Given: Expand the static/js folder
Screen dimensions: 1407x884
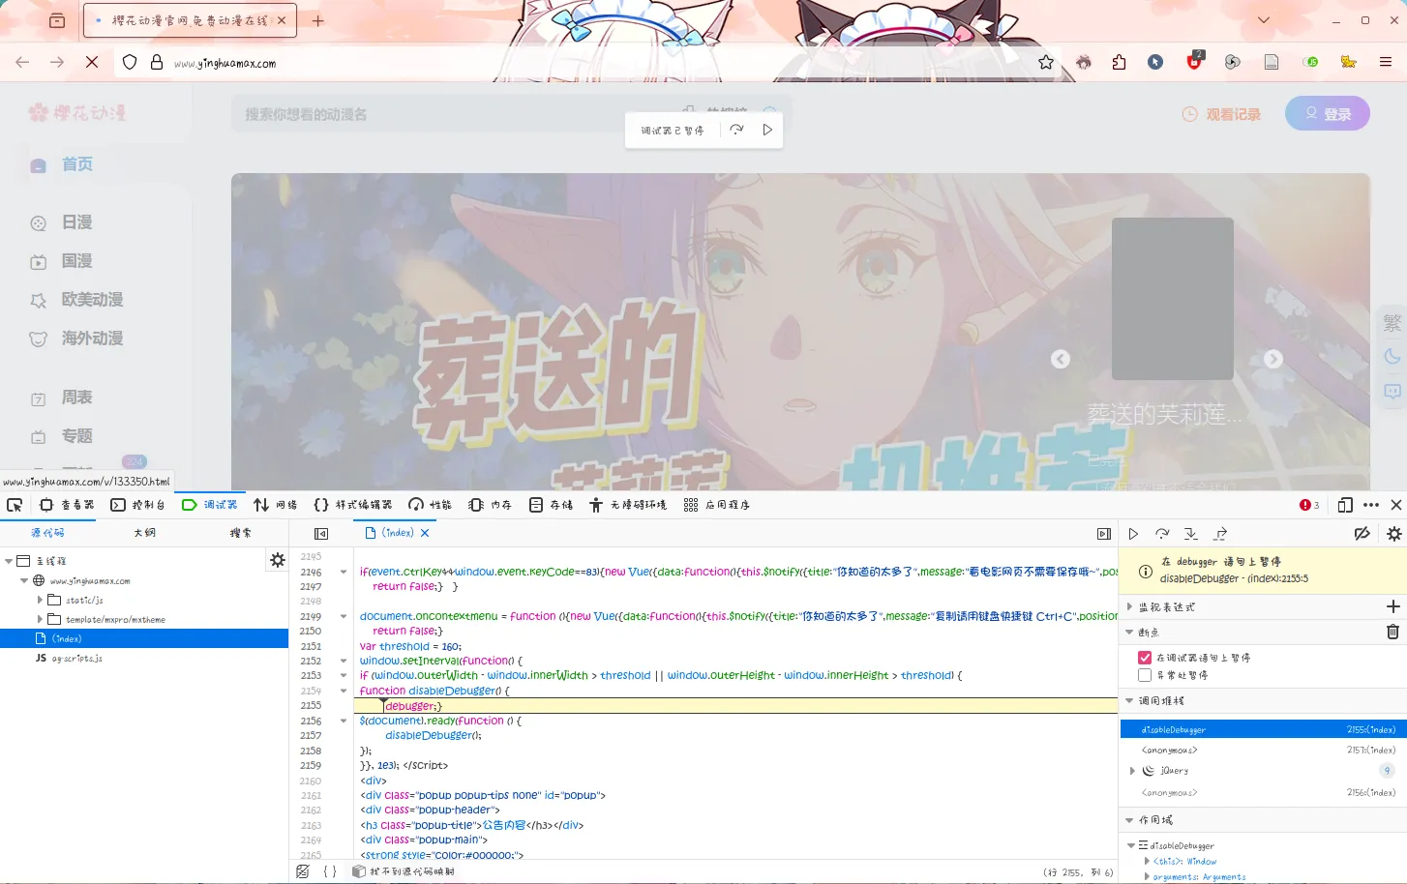Looking at the screenshot, I should pos(40,600).
